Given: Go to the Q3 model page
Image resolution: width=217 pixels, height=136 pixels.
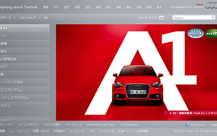Looking at the screenshot, I should 88,7.
